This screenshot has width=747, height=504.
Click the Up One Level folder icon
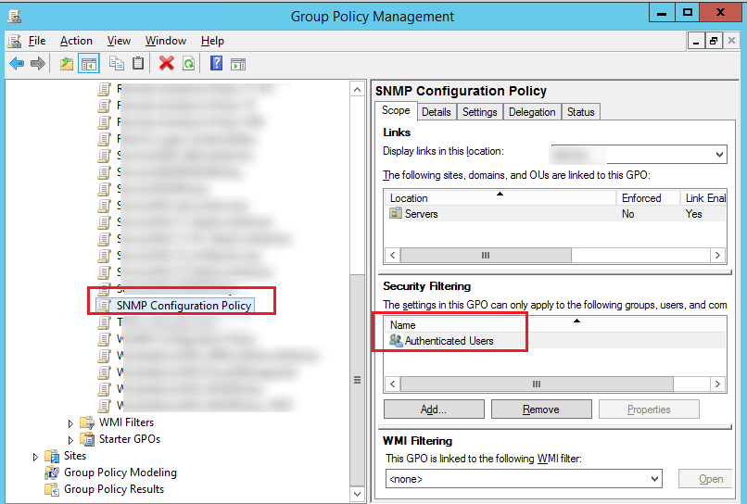point(66,63)
